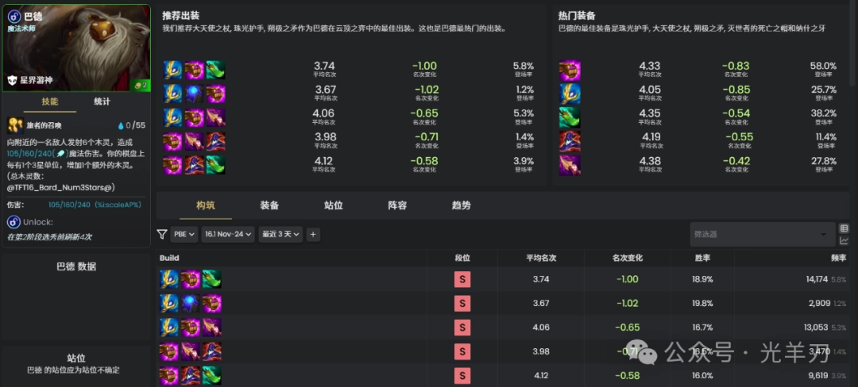Open the 16.1 Nov-24 patch dropdown
The image size is (858, 387).
click(228, 235)
